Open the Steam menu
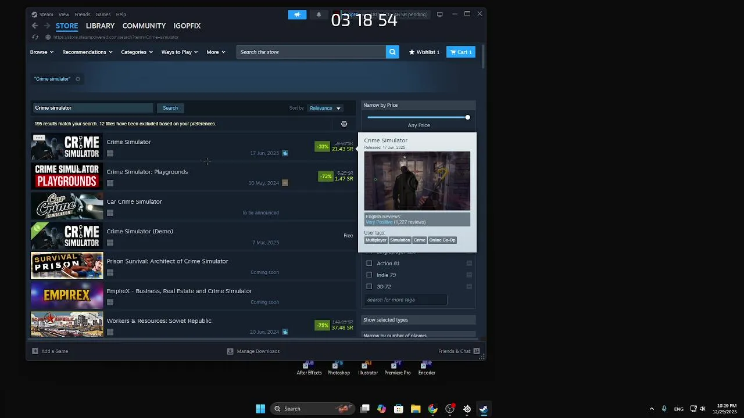The width and height of the screenshot is (744, 418). 46,15
